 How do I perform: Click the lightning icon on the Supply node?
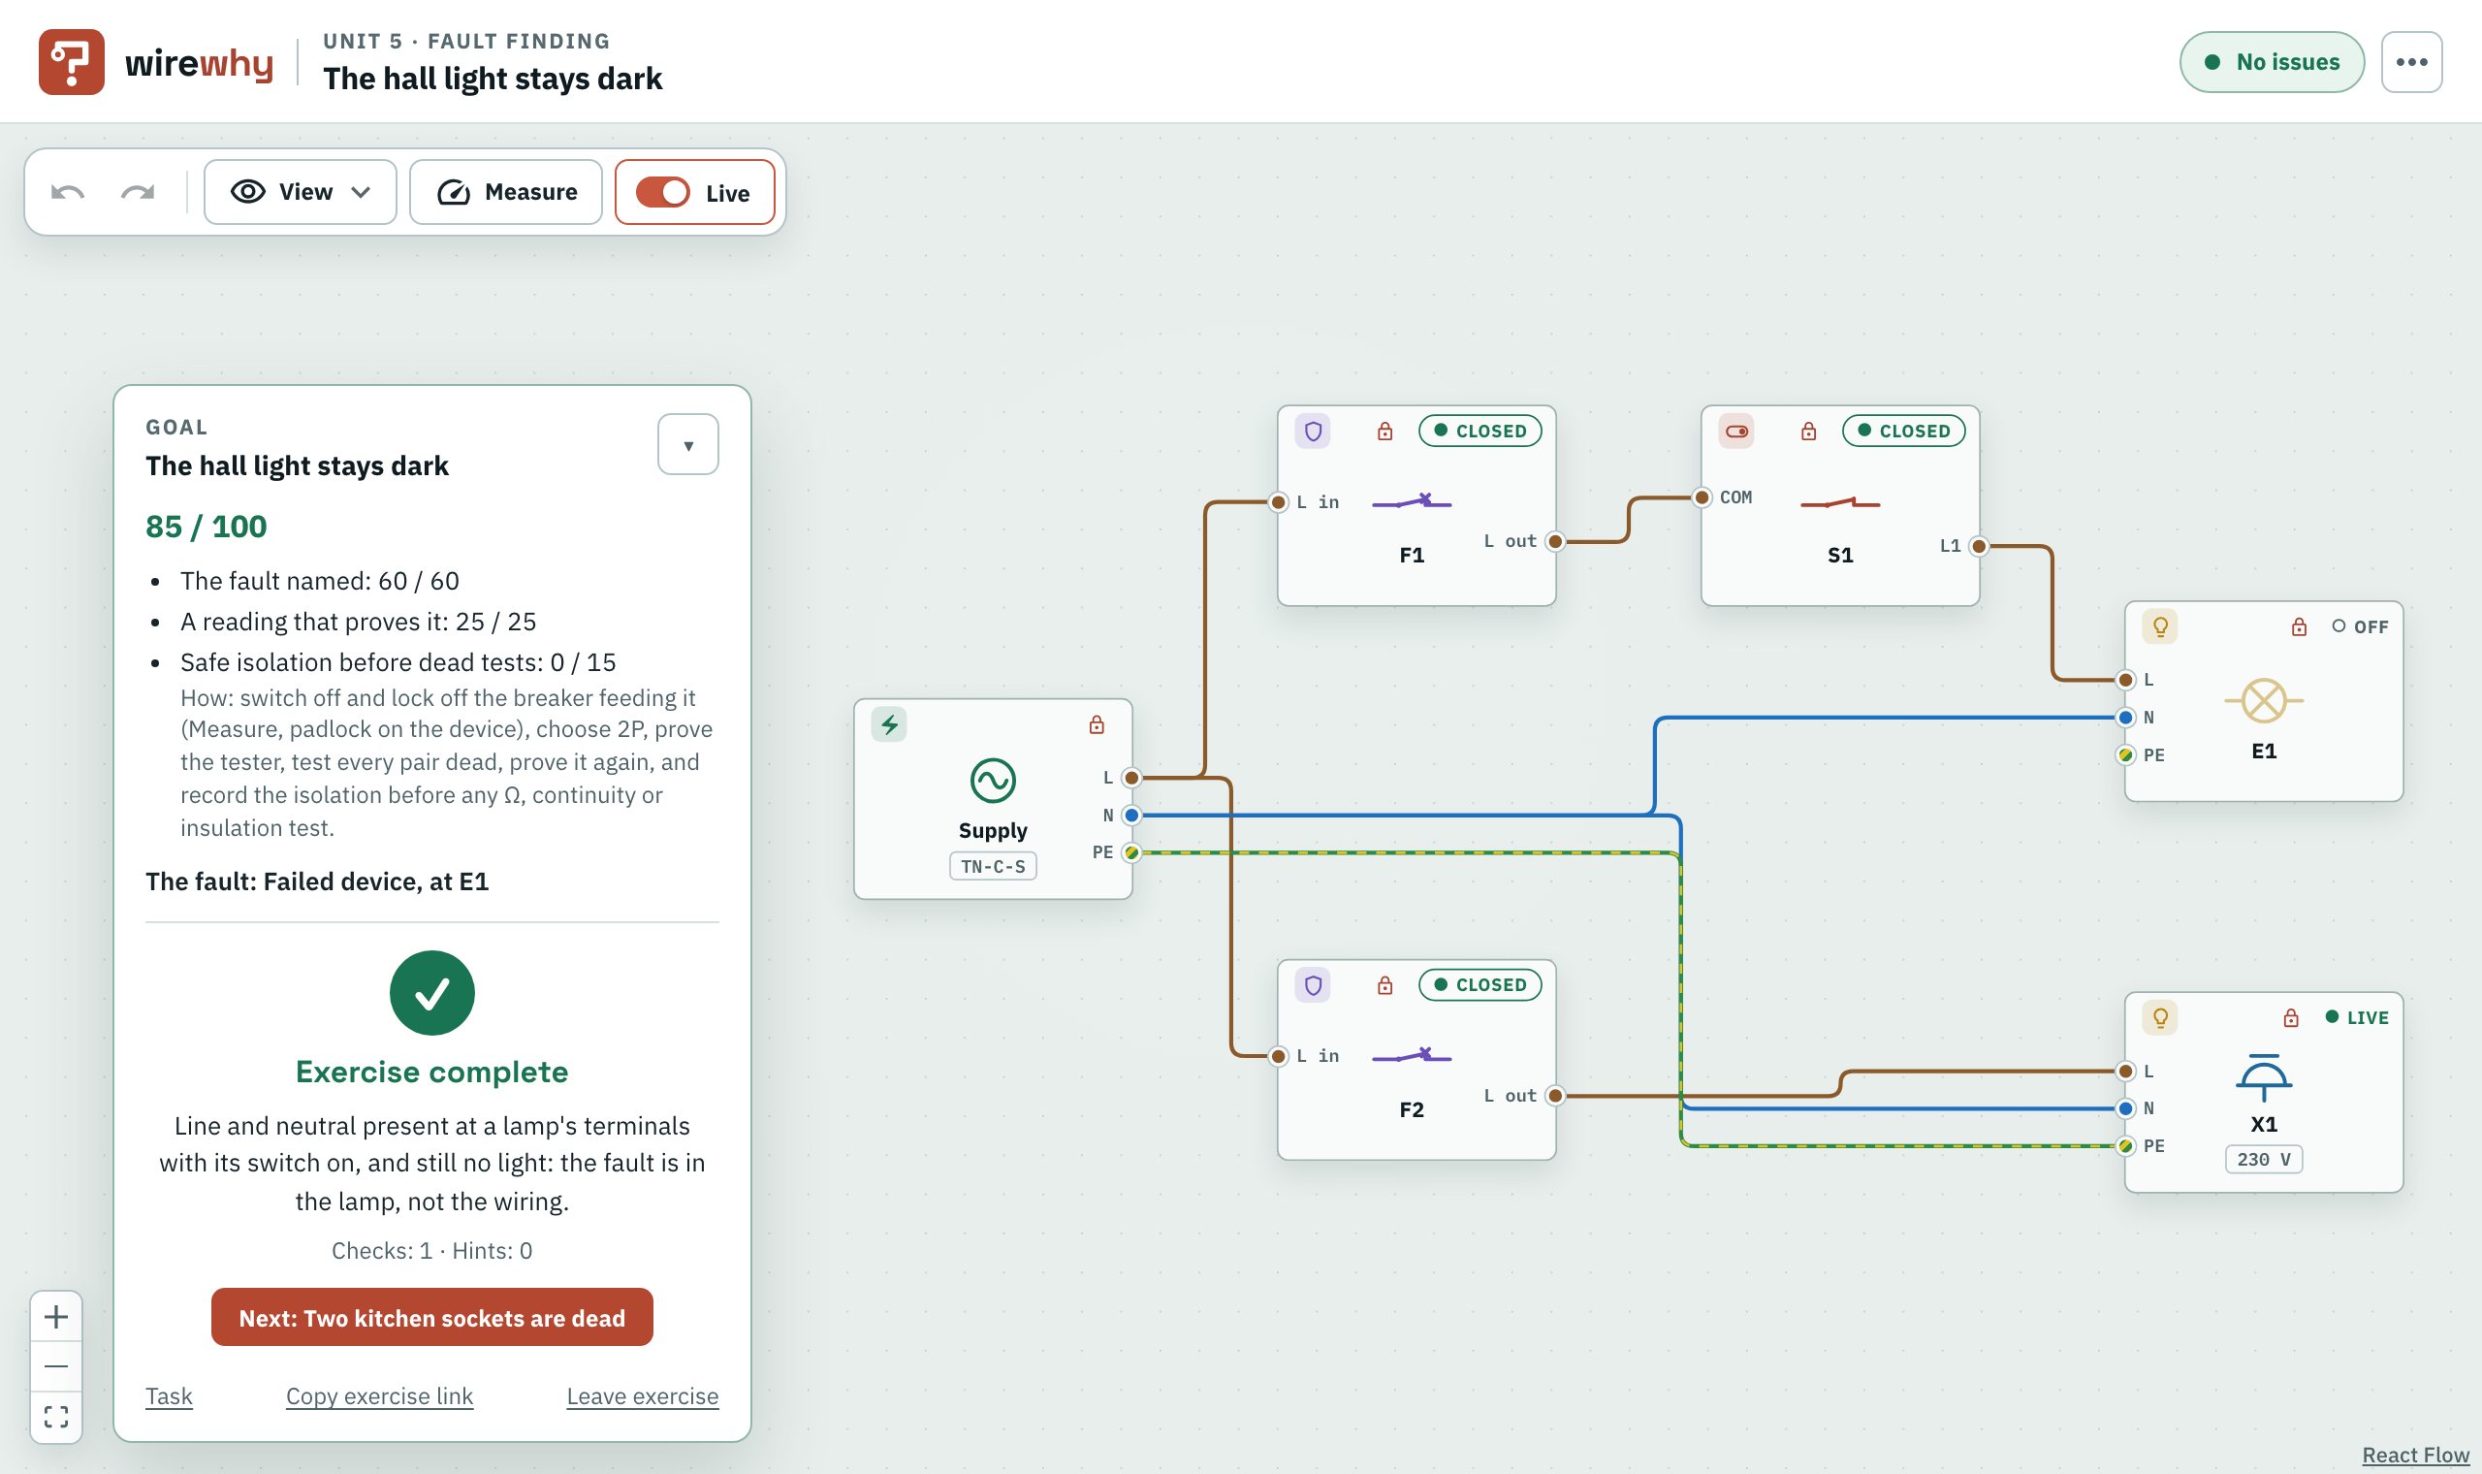click(890, 725)
